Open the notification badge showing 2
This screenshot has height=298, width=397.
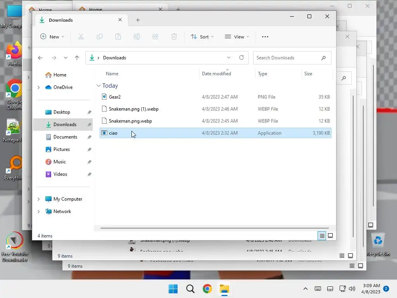click(x=386, y=289)
